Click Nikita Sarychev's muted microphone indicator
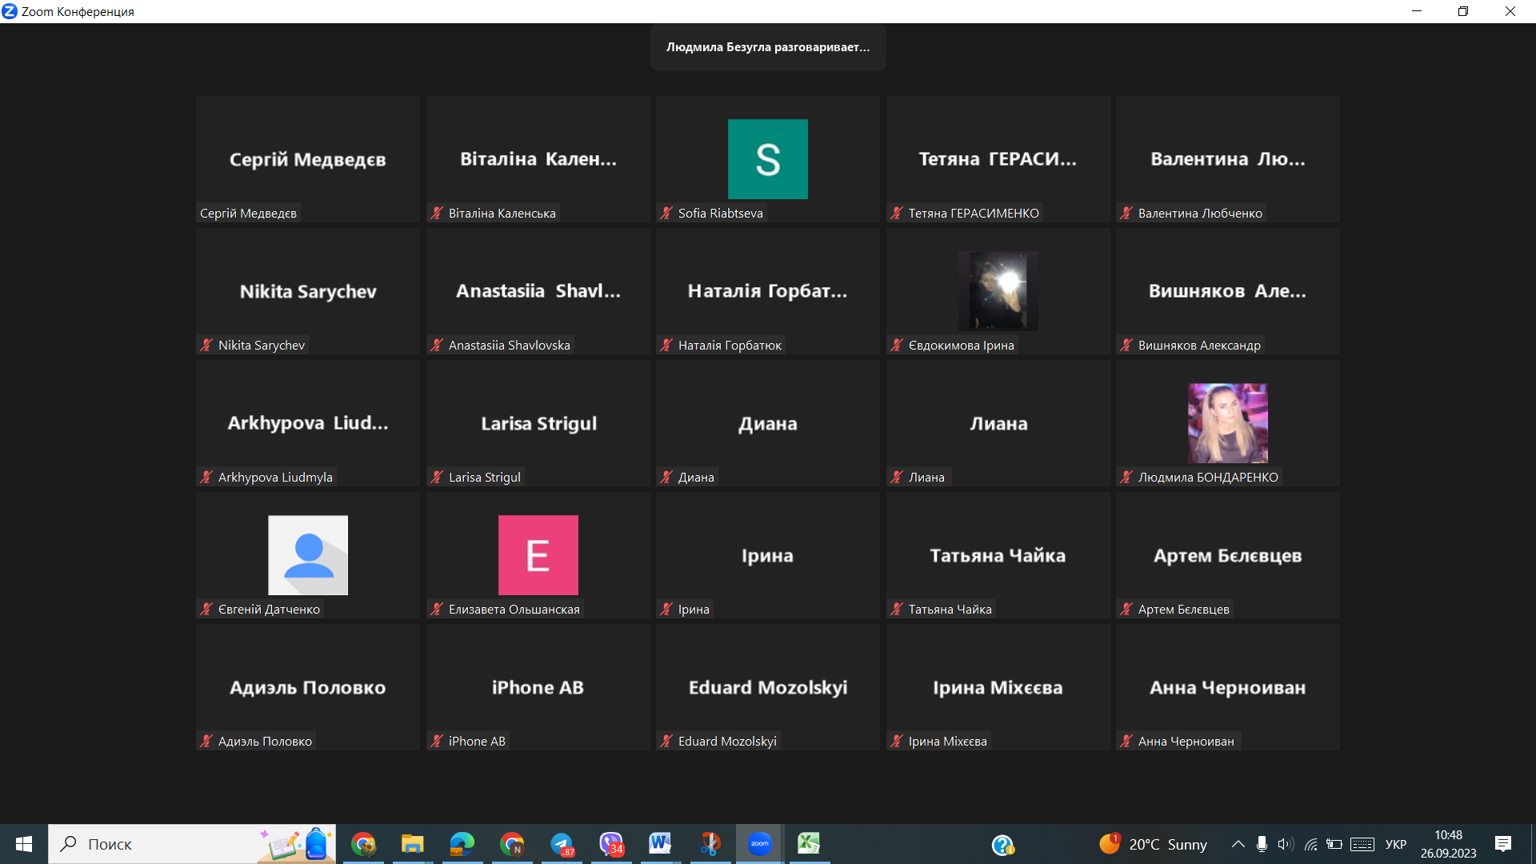This screenshot has width=1536, height=864. click(206, 345)
